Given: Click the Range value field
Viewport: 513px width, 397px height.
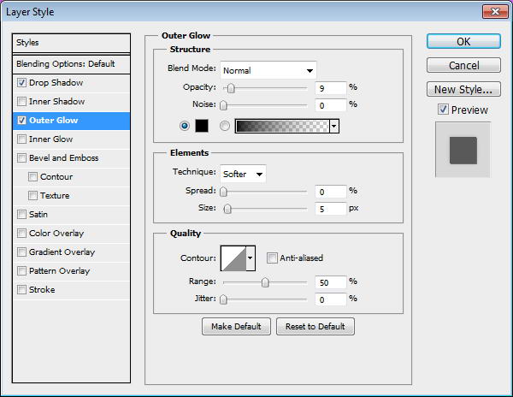Looking at the screenshot, I should click(330, 282).
